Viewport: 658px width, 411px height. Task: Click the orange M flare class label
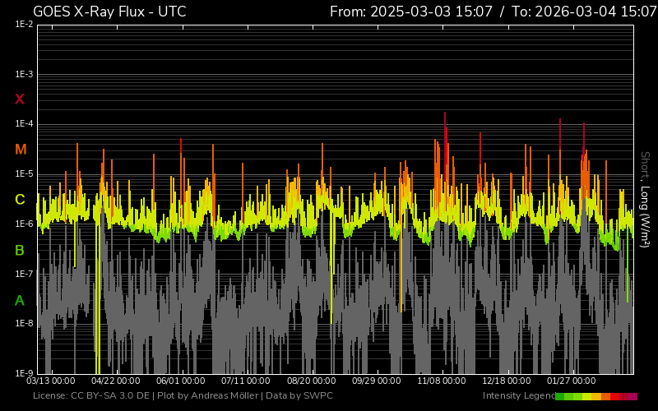pos(21,150)
